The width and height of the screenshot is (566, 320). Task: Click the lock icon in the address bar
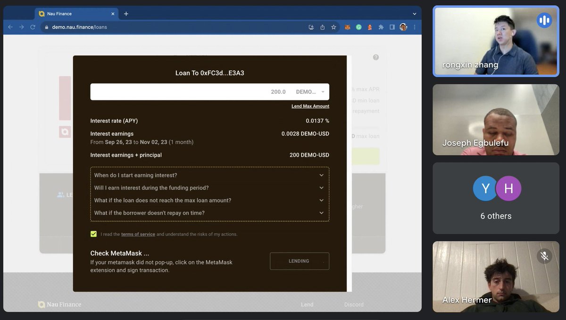[46, 27]
